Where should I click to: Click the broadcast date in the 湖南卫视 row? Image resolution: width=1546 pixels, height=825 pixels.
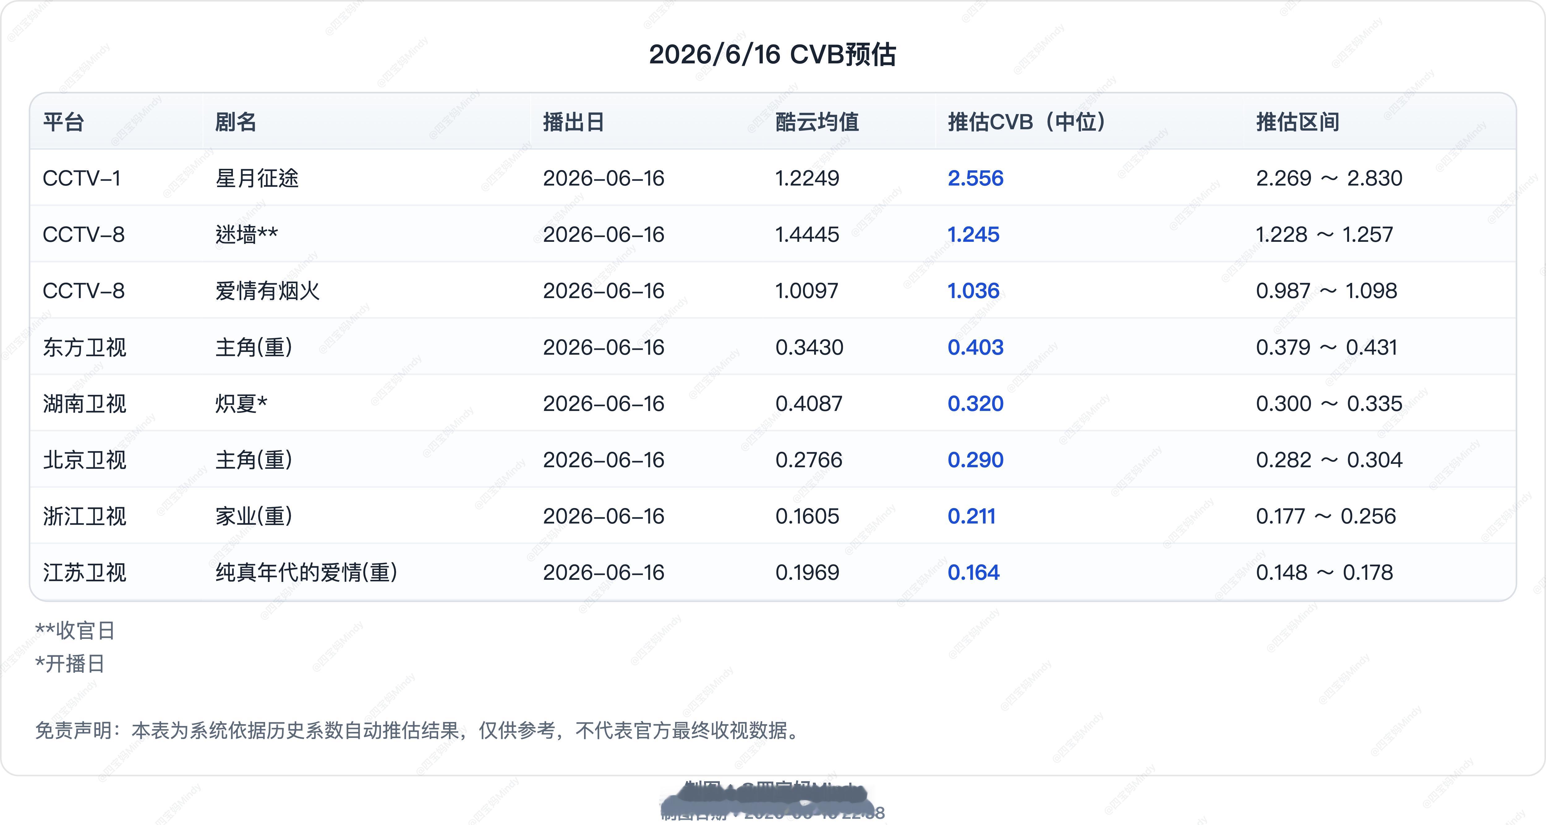pos(604,404)
